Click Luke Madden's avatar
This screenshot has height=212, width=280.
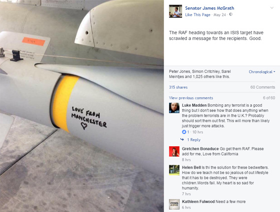pos(174,108)
